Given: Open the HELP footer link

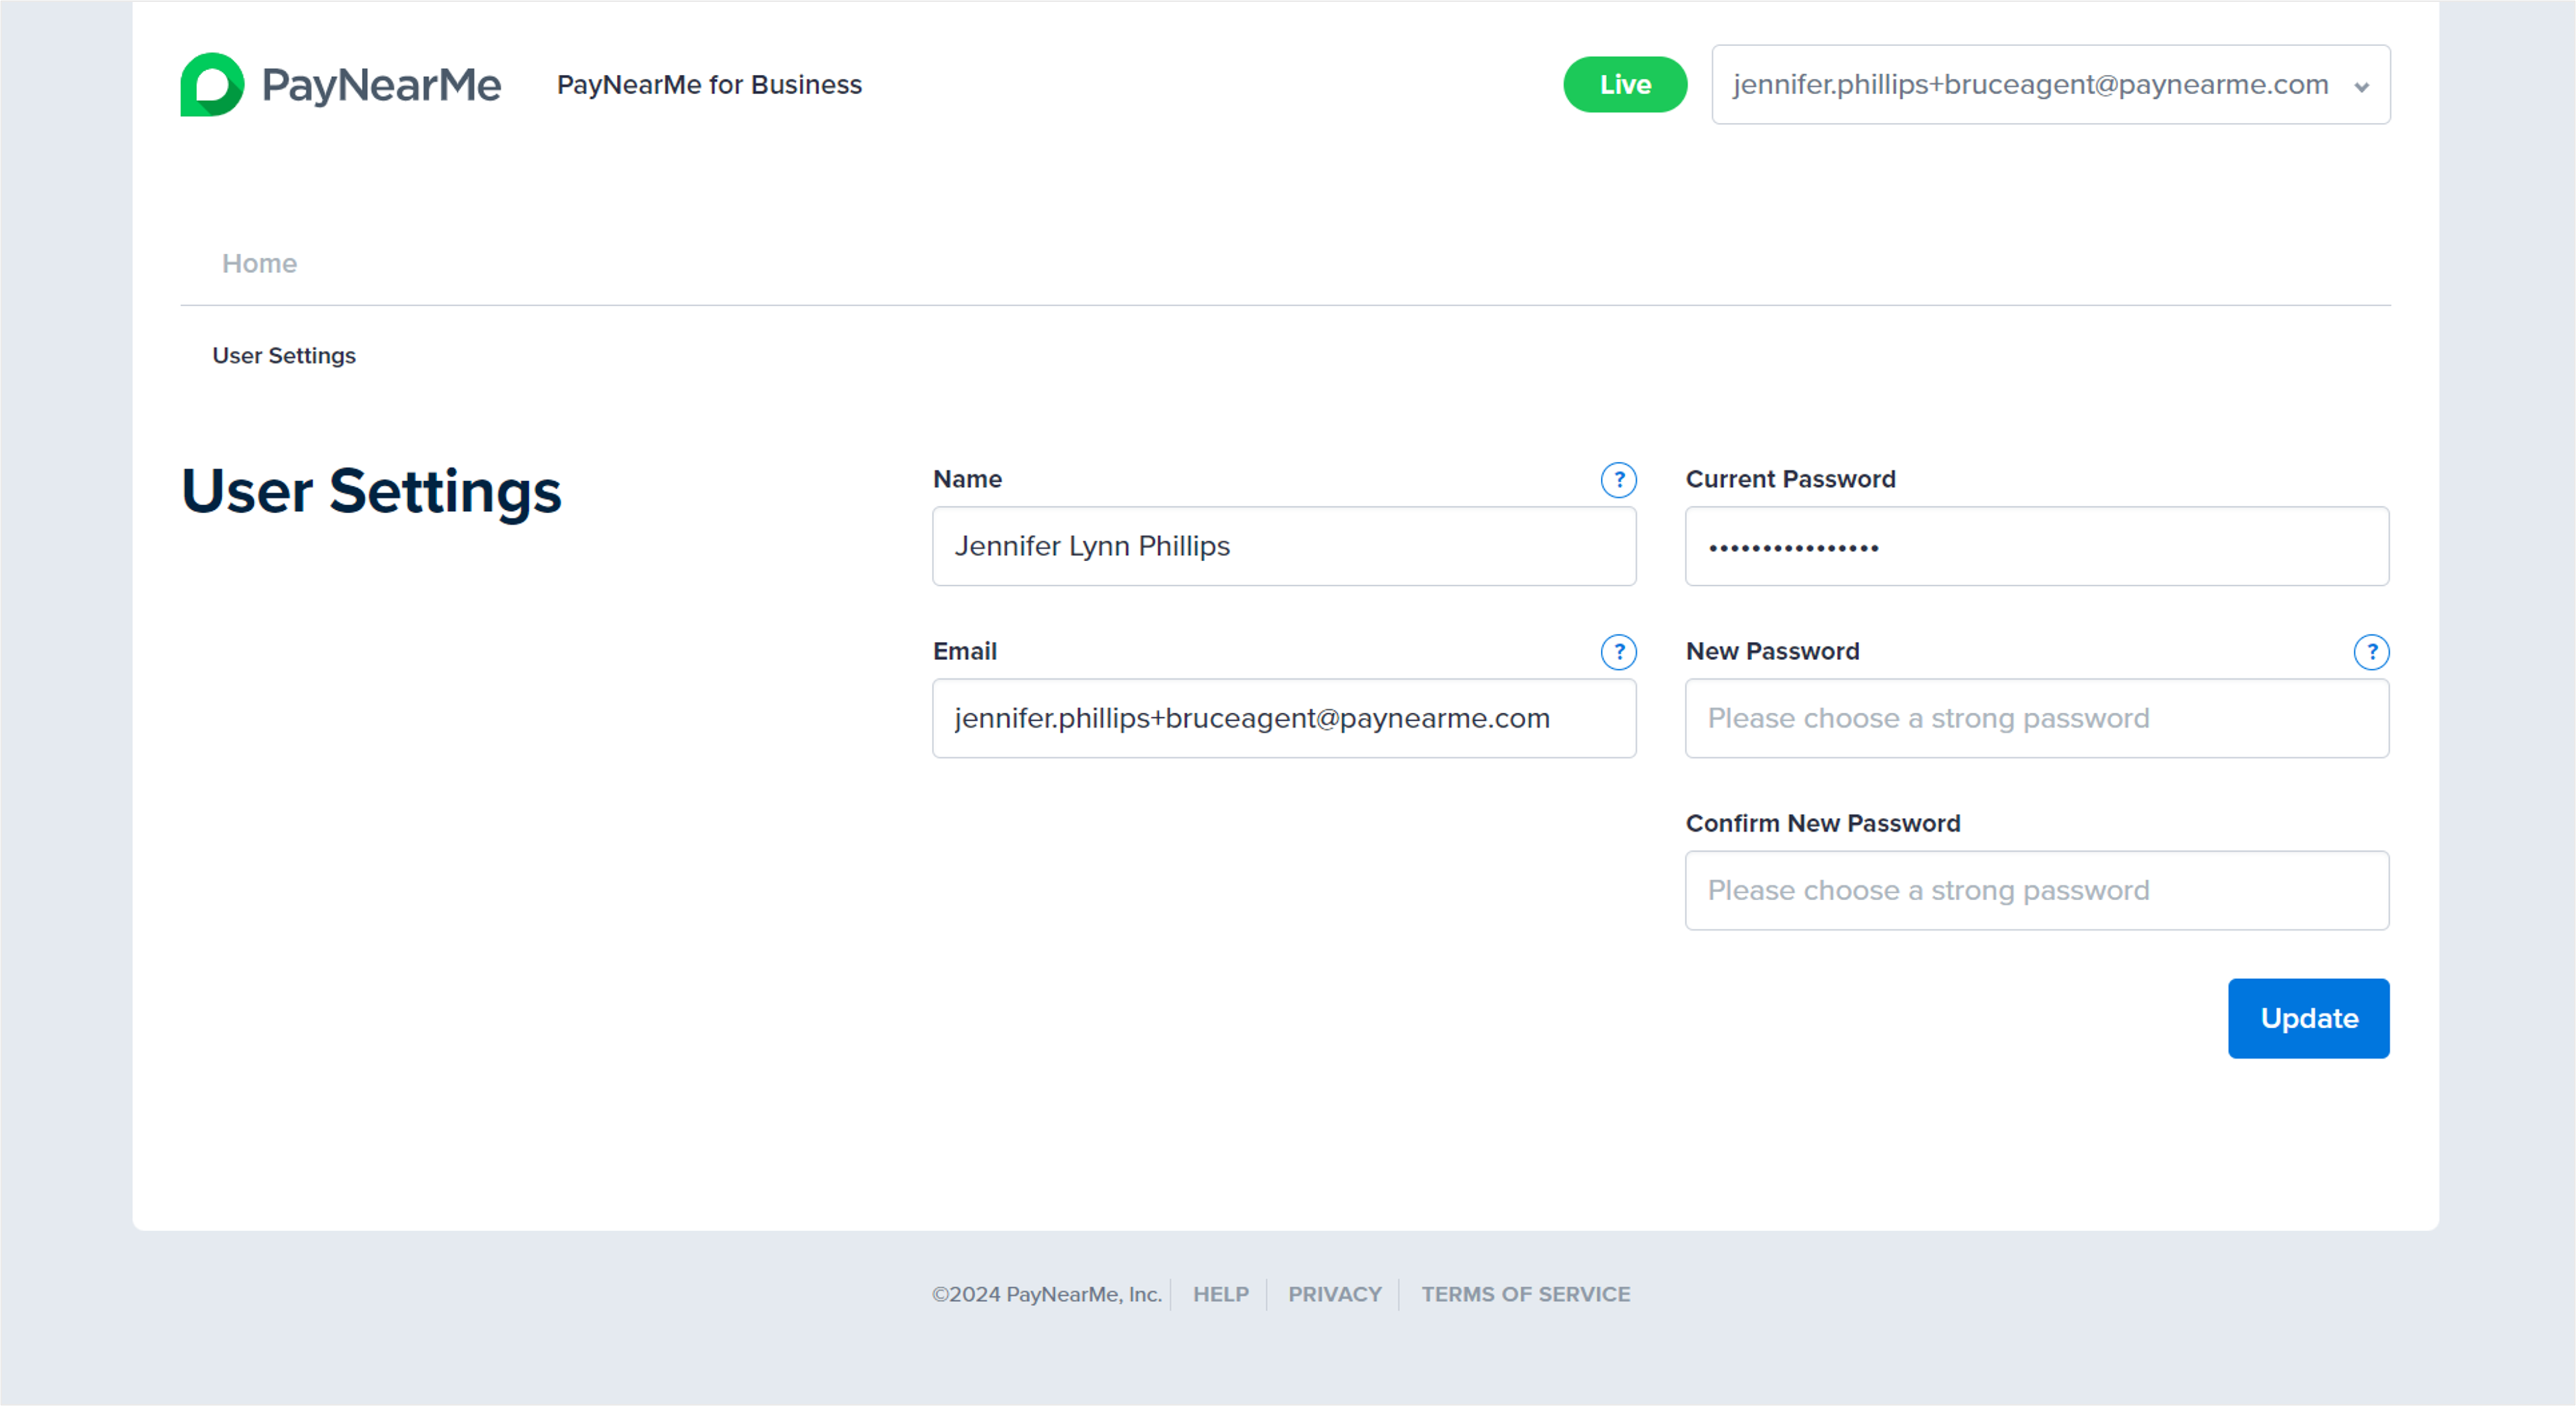Looking at the screenshot, I should click(x=1220, y=1294).
